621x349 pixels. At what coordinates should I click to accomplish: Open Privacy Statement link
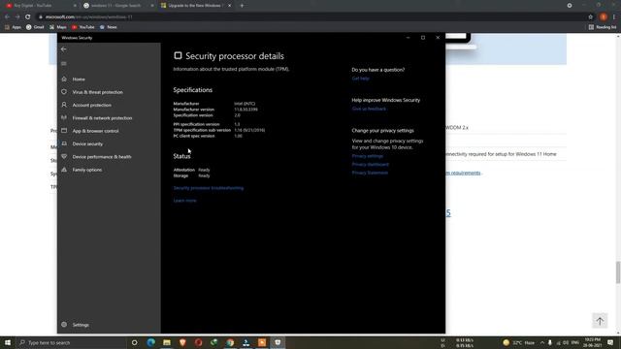(x=370, y=173)
